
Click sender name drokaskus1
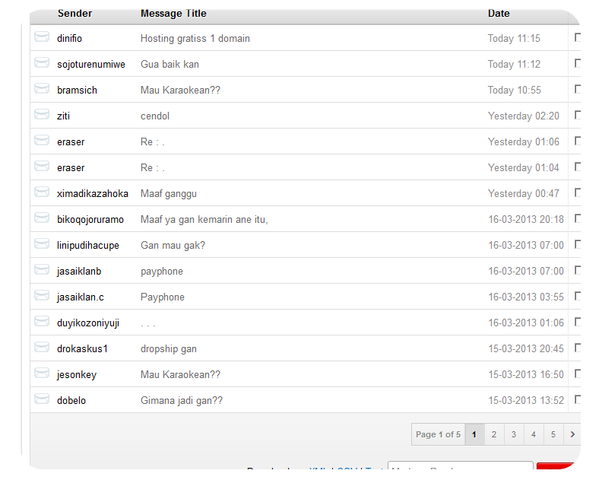[82, 349]
